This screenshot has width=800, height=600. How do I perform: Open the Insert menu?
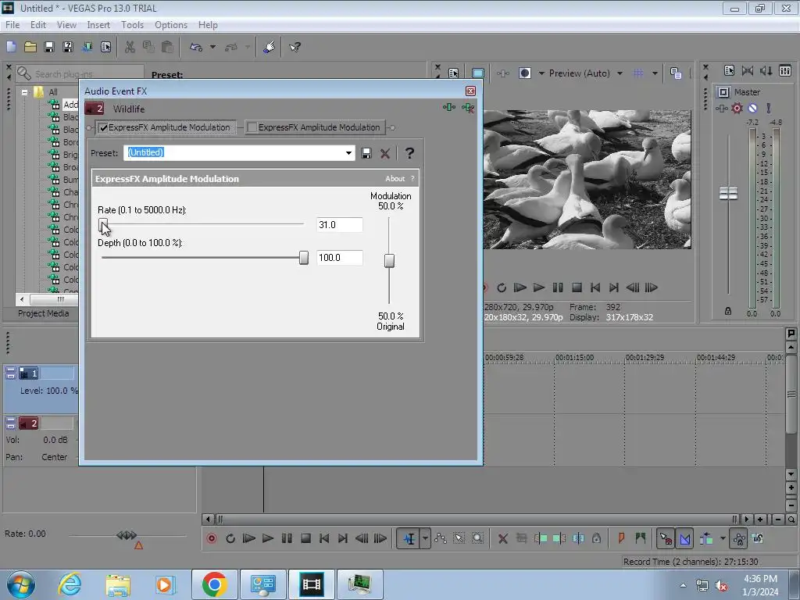click(x=98, y=24)
